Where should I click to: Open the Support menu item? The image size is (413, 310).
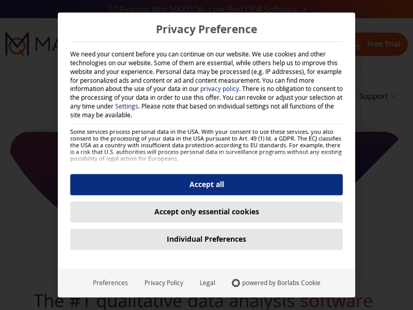[x=373, y=96]
